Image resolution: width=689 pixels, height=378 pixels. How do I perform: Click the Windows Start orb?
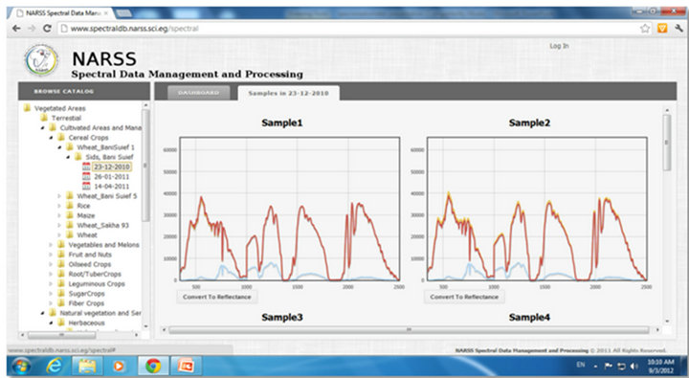click(21, 366)
